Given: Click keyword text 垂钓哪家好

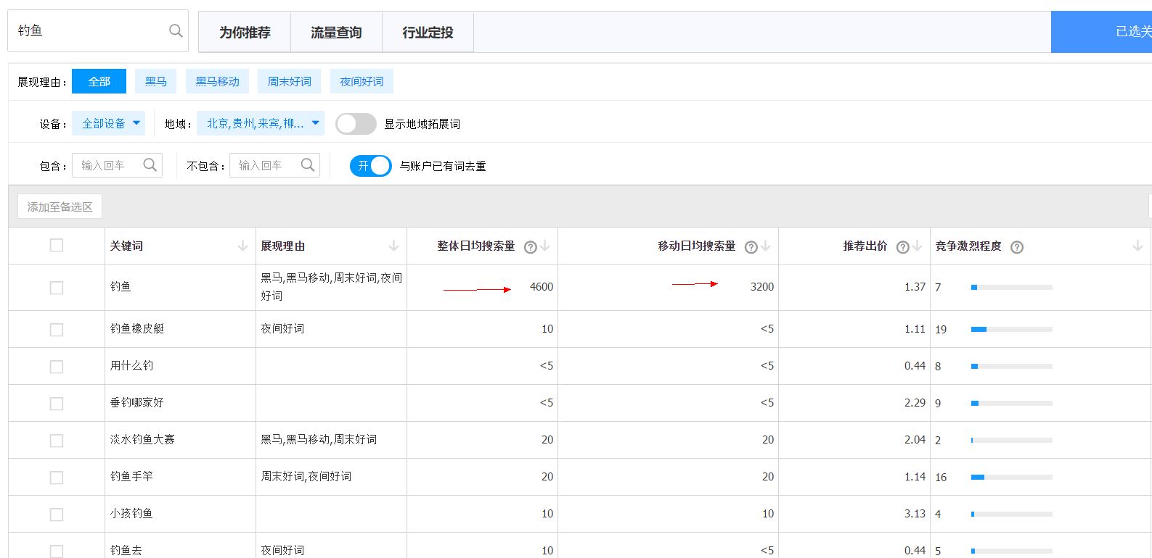Looking at the screenshot, I should point(137,403).
